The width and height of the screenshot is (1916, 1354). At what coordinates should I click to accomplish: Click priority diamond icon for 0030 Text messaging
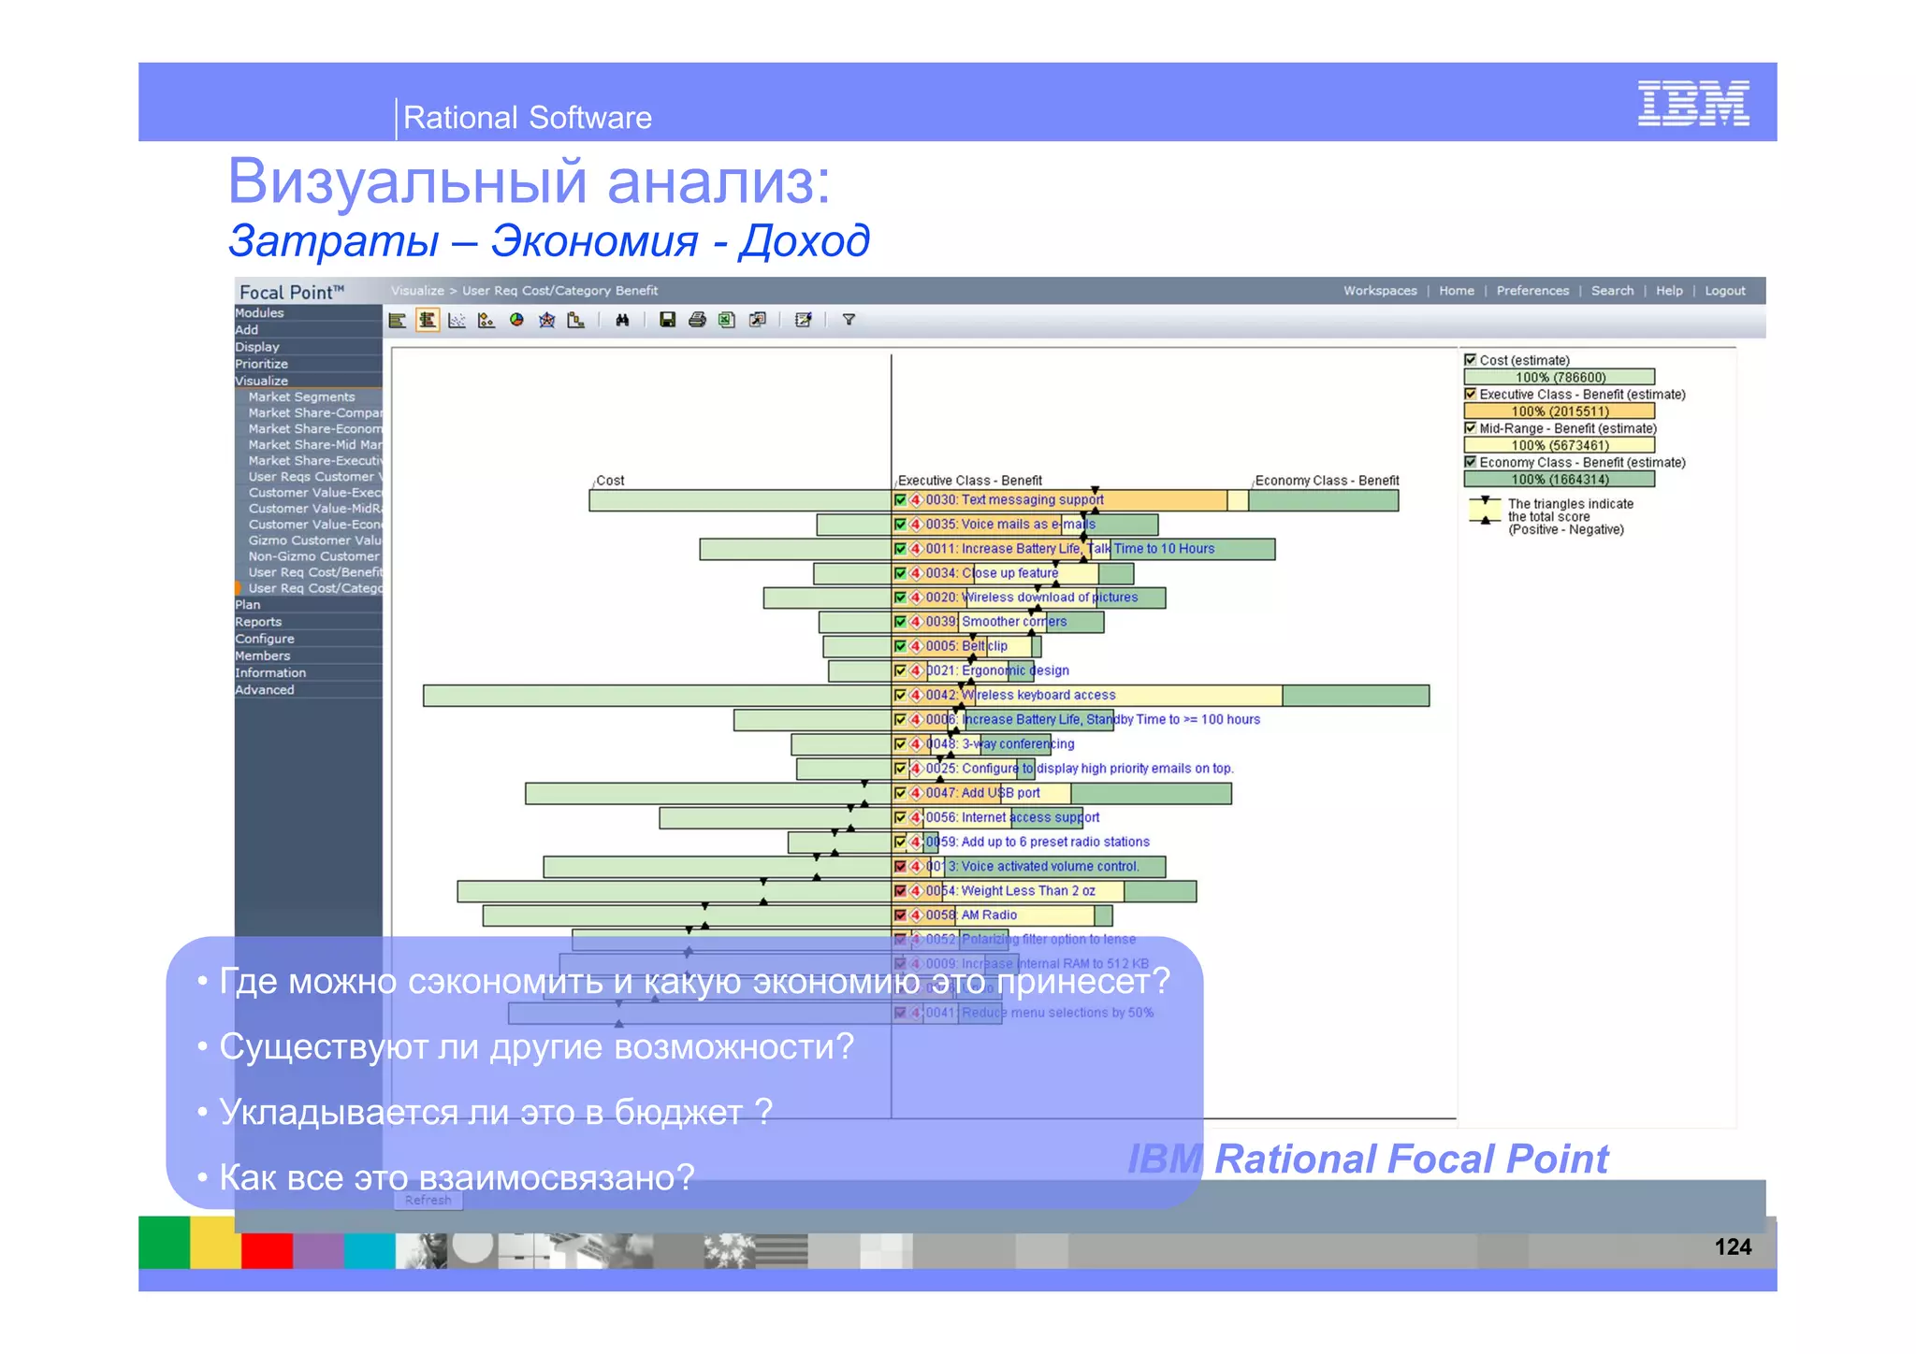(916, 500)
